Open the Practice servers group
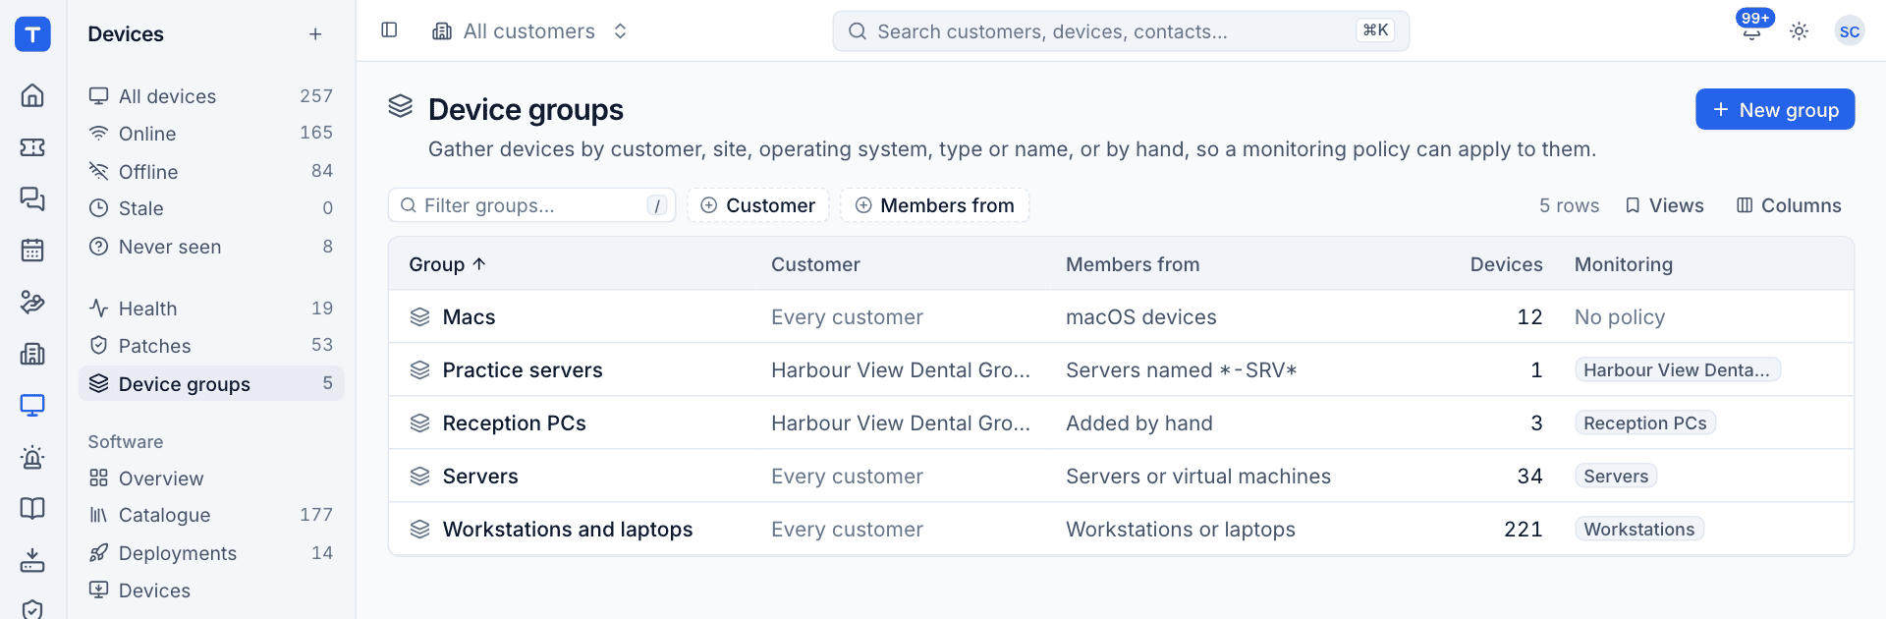 coord(523,369)
